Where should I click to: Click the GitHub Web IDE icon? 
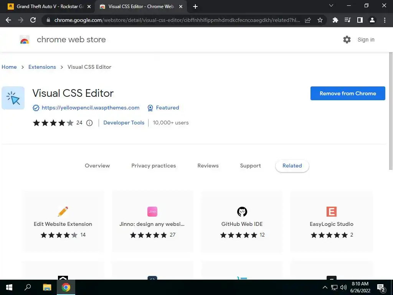(x=242, y=212)
